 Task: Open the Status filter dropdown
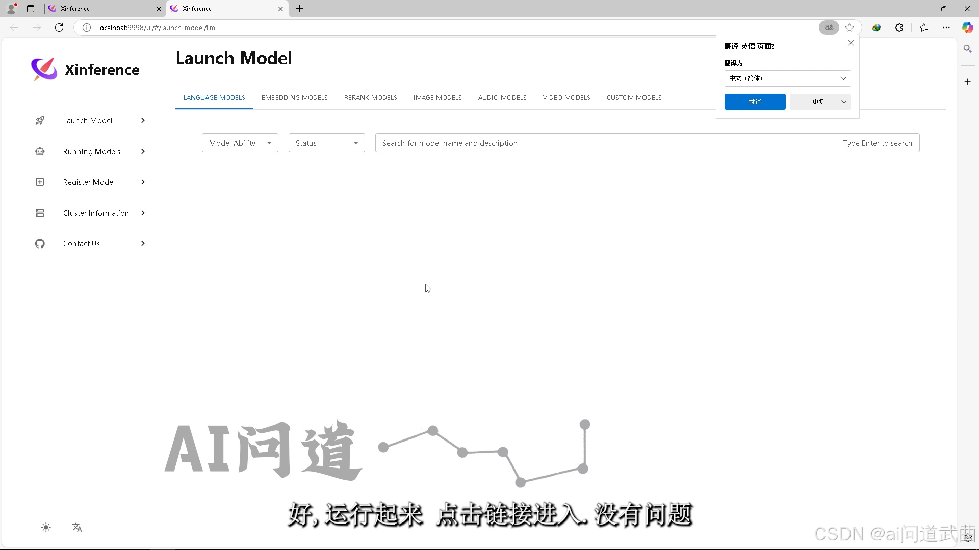326,143
